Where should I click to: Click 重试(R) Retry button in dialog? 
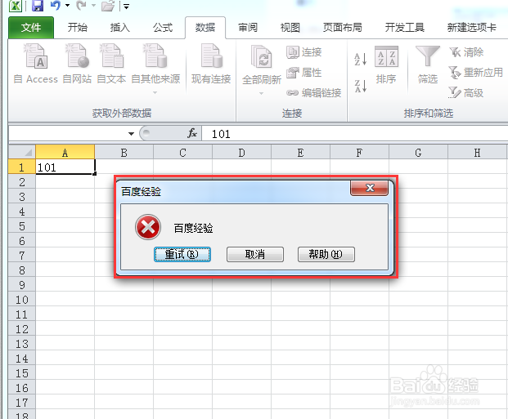(x=182, y=254)
